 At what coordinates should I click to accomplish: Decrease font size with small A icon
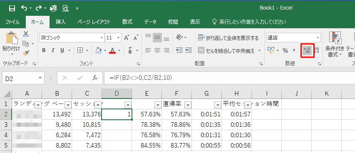[136, 37]
